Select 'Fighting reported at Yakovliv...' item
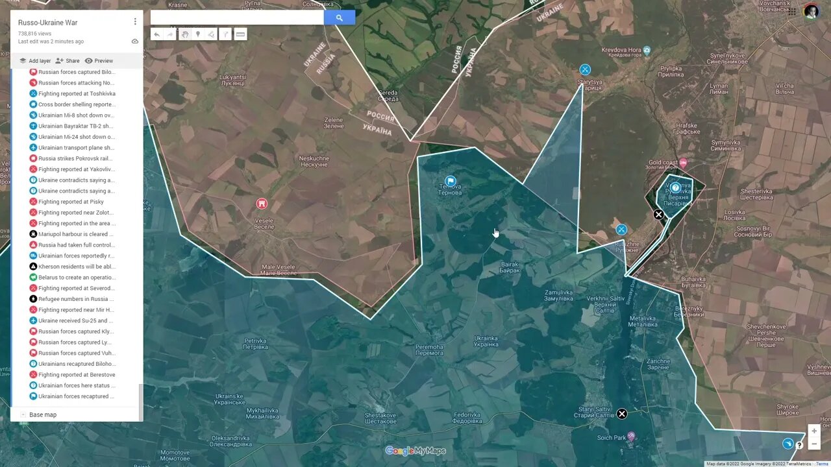The height and width of the screenshot is (467, 831). coord(72,169)
